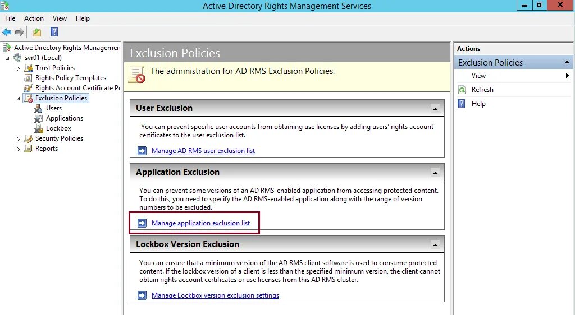The image size is (575, 315).
Task: Collapse the svr01 (Local) tree node
Action: [7, 58]
